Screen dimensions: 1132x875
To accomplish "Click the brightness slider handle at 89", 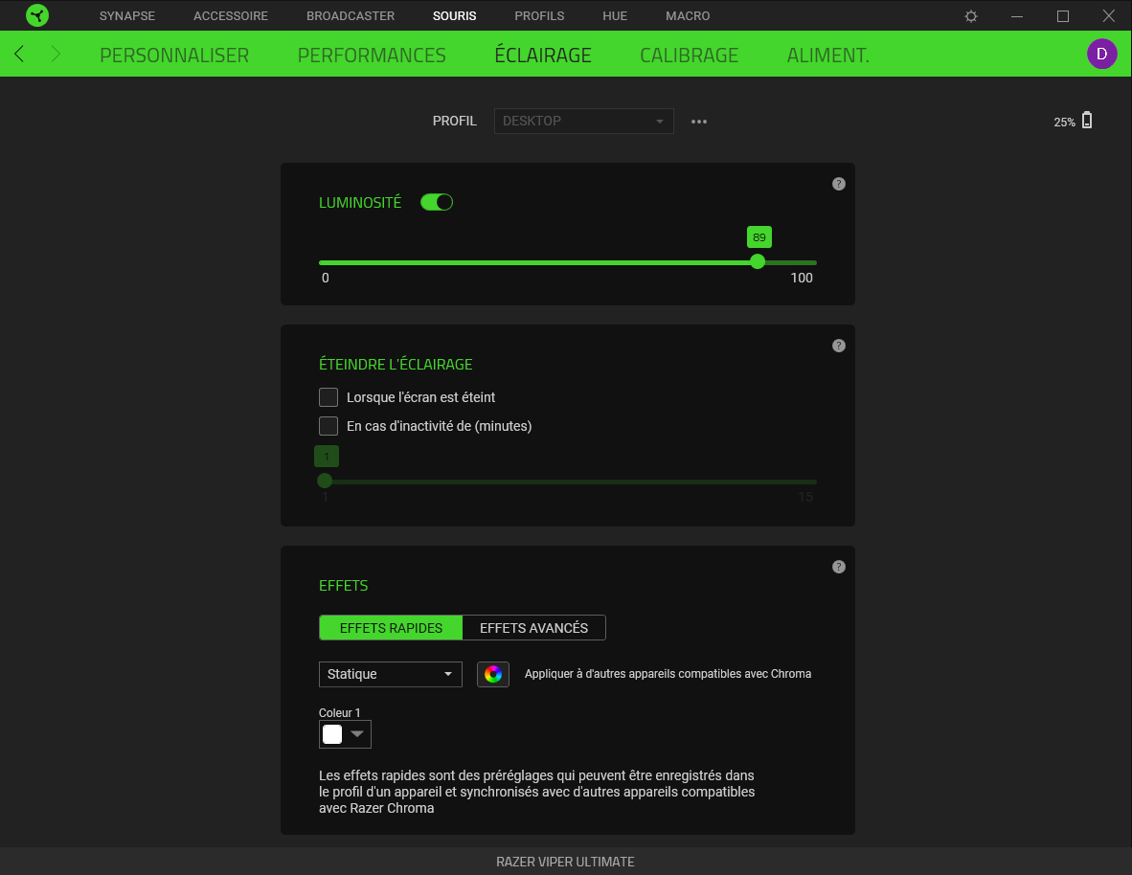I will tap(758, 262).
